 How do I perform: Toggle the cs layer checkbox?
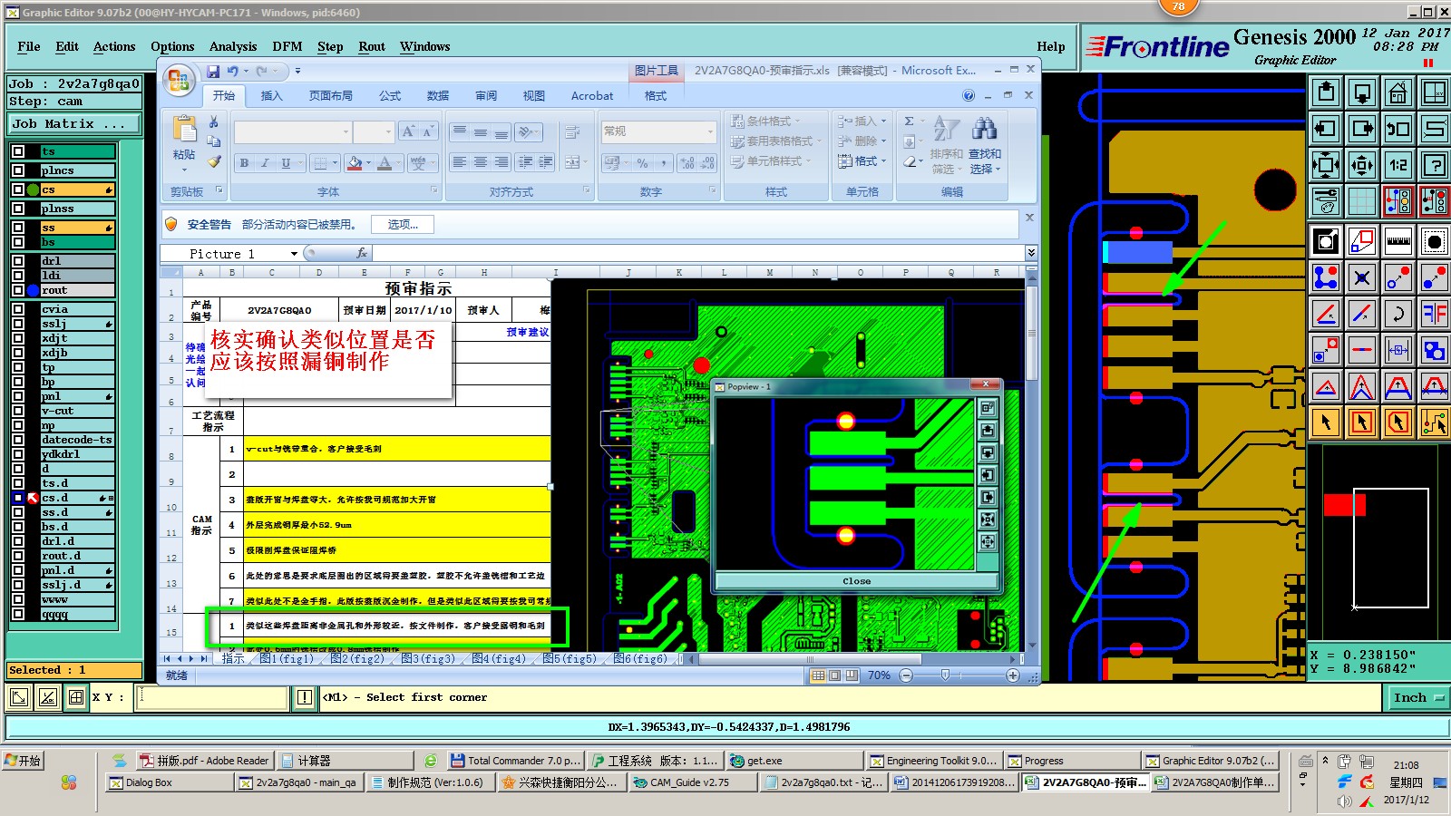pyautogui.click(x=18, y=189)
